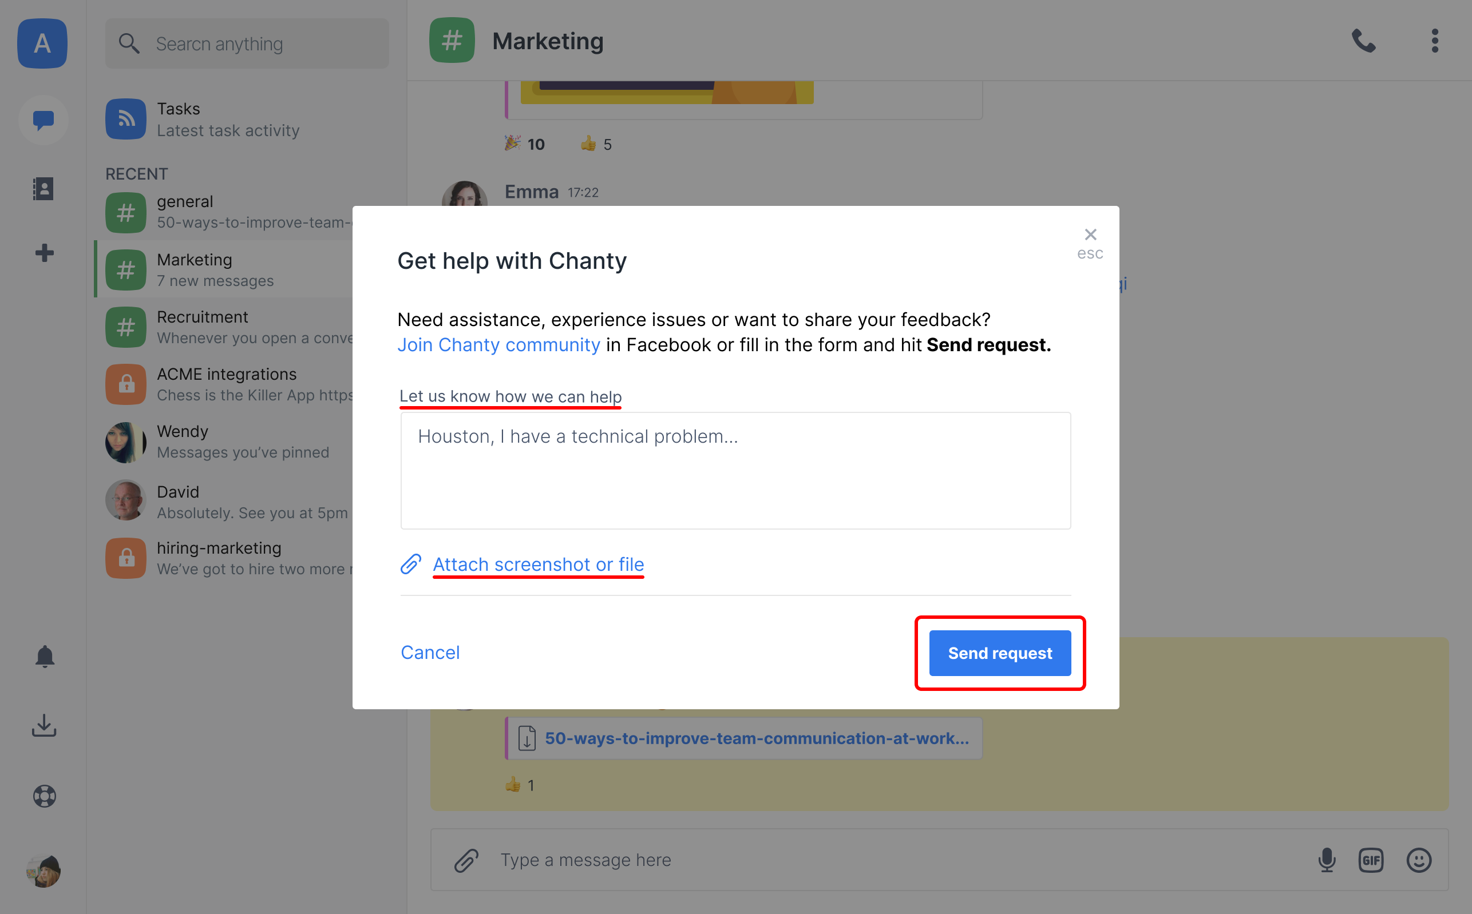Click the plus icon to create new

point(44,253)
